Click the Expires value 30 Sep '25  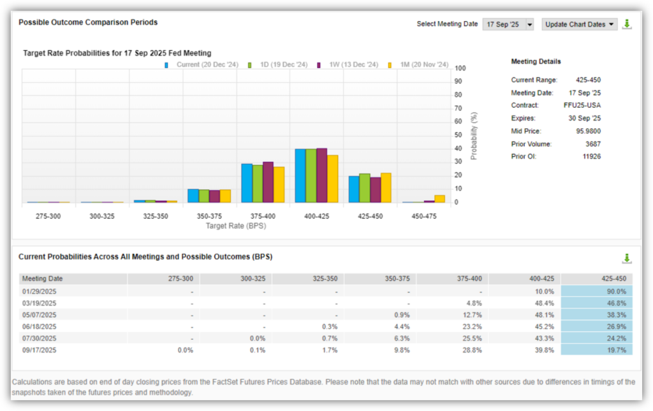pyautogui.click(x=585, y=118)
